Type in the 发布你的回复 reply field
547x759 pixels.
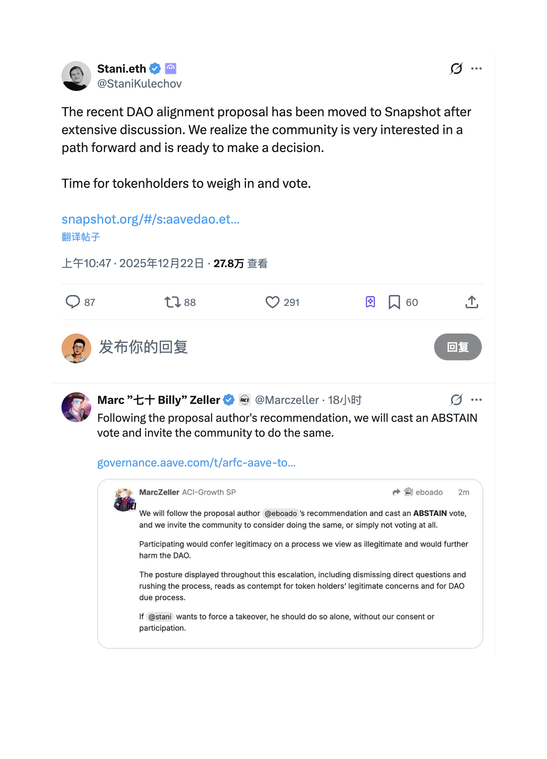tap(261, 347)
